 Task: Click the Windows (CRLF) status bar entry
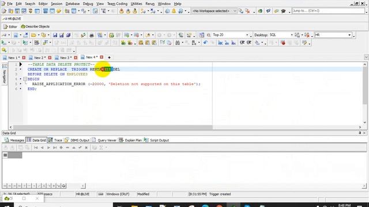tap(118, 194)
